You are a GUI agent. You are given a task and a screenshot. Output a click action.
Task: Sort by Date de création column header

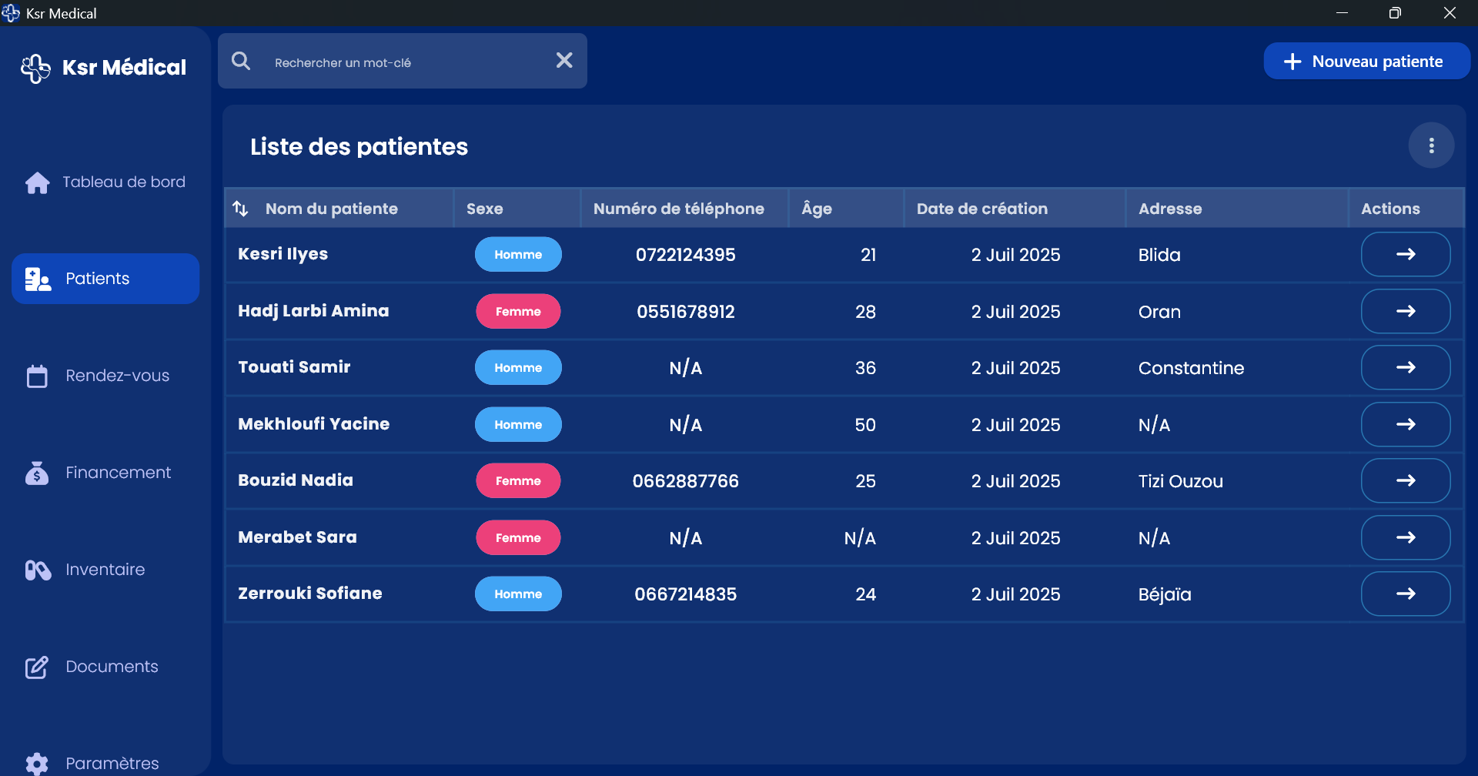(981, 209)
